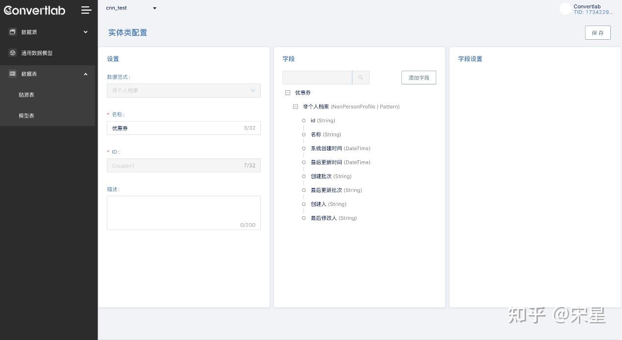622x340 pixels.
Task: Collapse the 数据表 sidebar section
Action: [x=85, y=74]
